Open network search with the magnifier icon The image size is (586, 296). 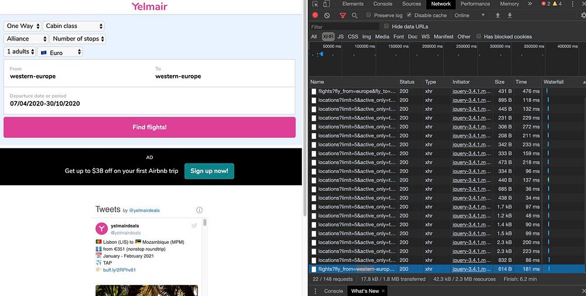[x=355, y=15]
